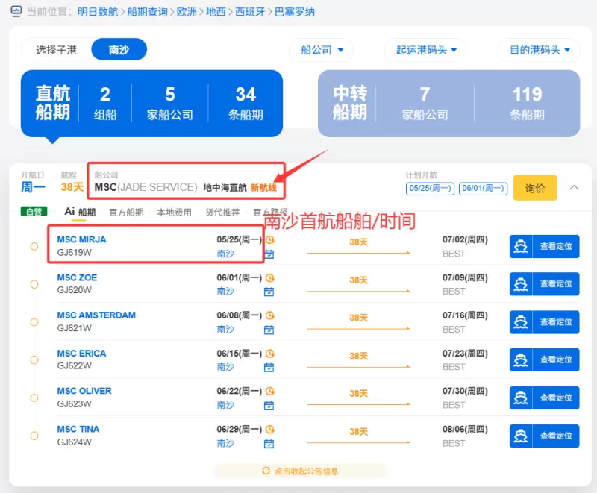Click 查看定位 for MSC OLIVER
The height and width of the screenshot is (493, 597).
click(556, 398)
